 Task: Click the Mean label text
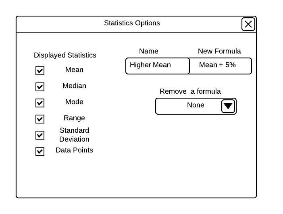tap(74, 70)
